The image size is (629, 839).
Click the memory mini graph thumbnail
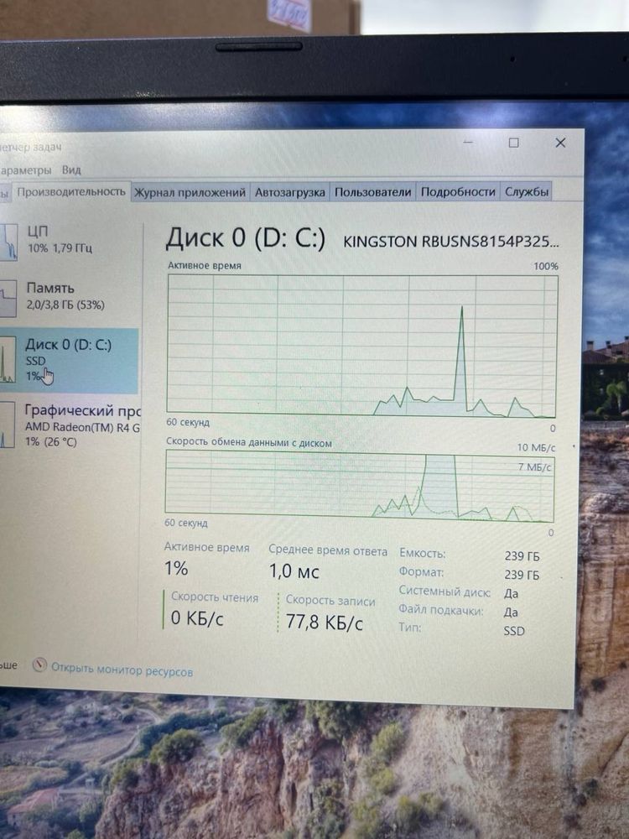[x=8, y=299]
